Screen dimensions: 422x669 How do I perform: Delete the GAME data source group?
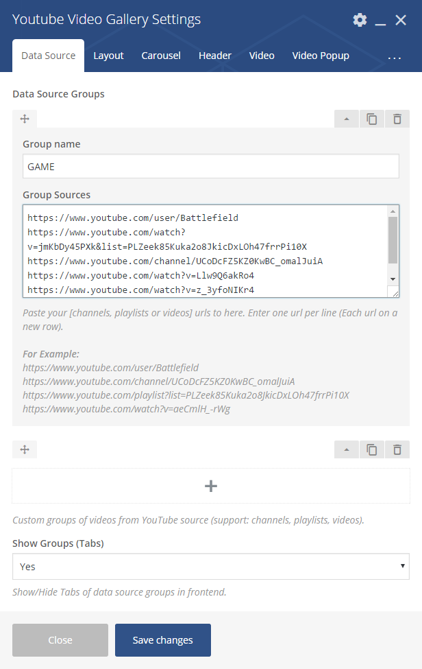[x=397, y=119]
